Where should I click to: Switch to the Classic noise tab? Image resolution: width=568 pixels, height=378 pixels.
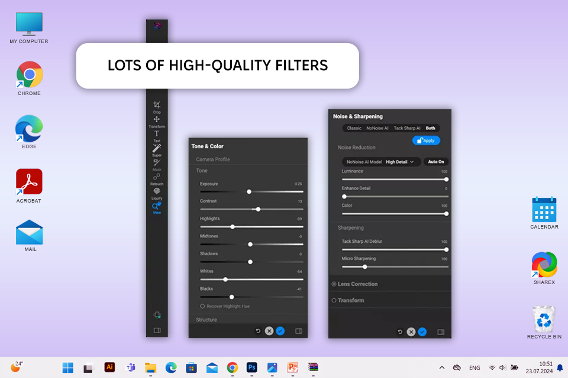point(354,128)
